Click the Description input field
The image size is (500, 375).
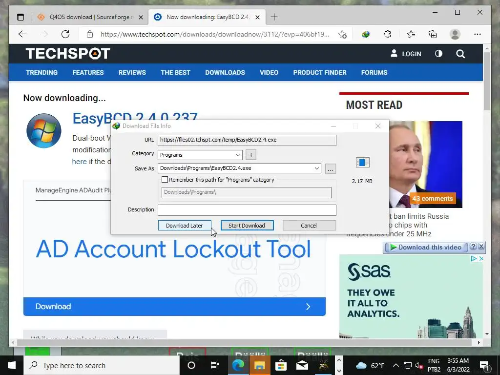(x=247, y=210)
